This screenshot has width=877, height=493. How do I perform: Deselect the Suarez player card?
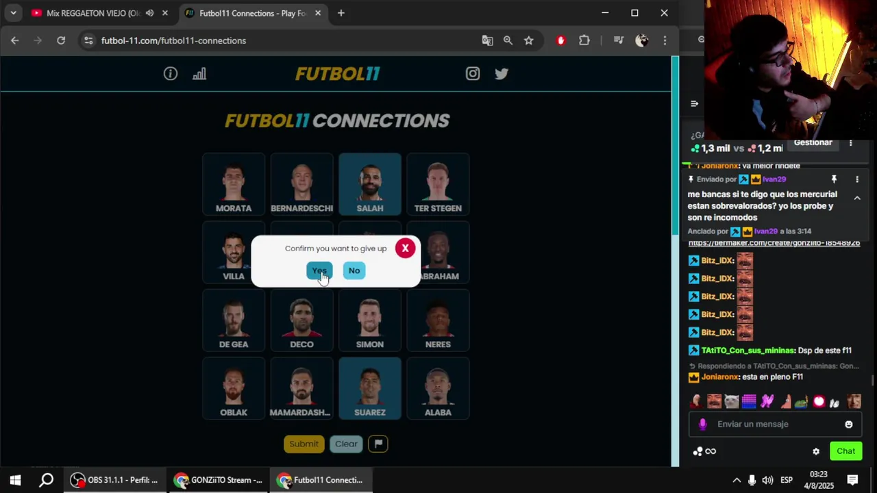click(370, 388)
